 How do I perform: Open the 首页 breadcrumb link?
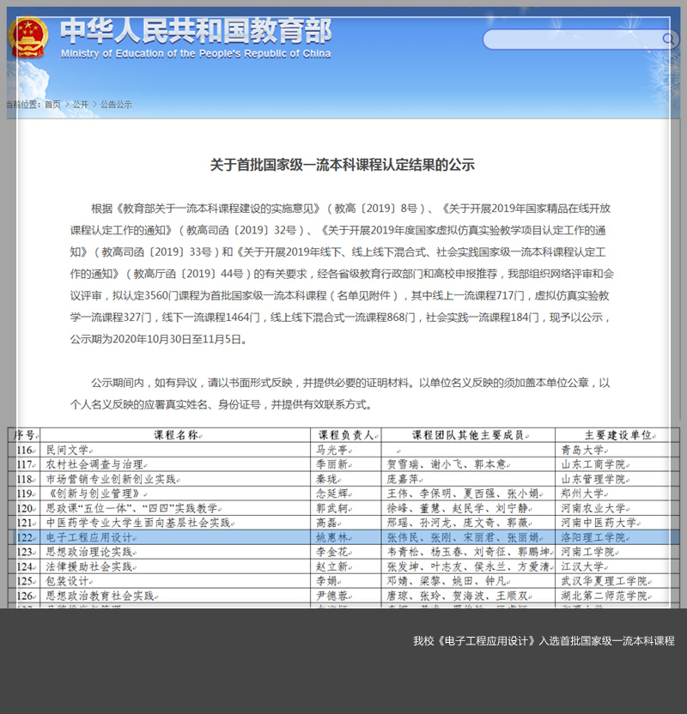(53, 105)
